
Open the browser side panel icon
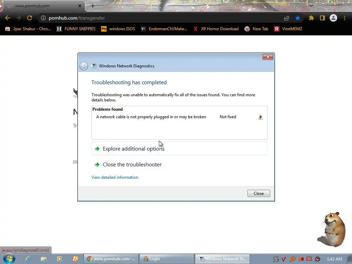click(x=322, y=18)
